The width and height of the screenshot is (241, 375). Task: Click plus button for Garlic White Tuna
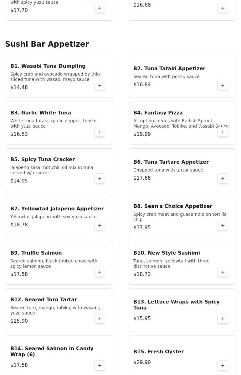[100, 132]
